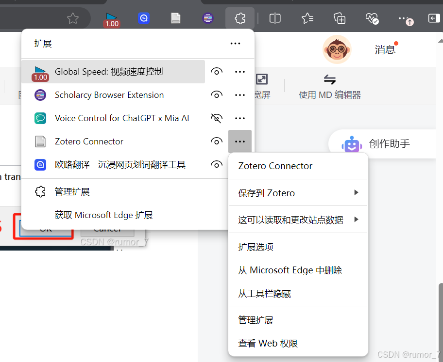Click the 欧路翻译 row icon
The image size is (443, 362).
[x=40, y=165]
